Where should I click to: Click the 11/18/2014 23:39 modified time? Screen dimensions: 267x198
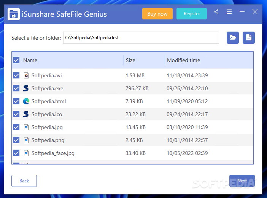click(x=187, y=75)
